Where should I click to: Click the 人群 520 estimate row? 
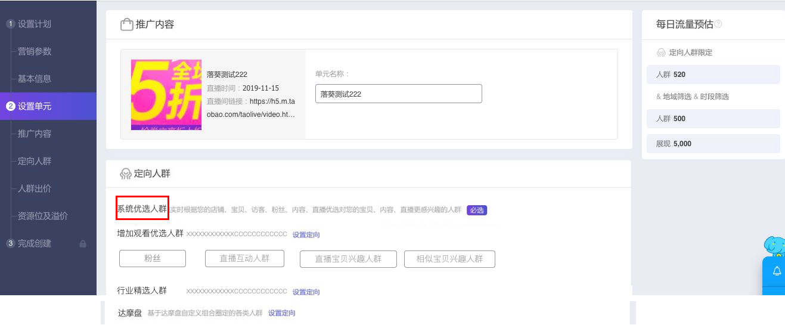click(x=713, y=75)
